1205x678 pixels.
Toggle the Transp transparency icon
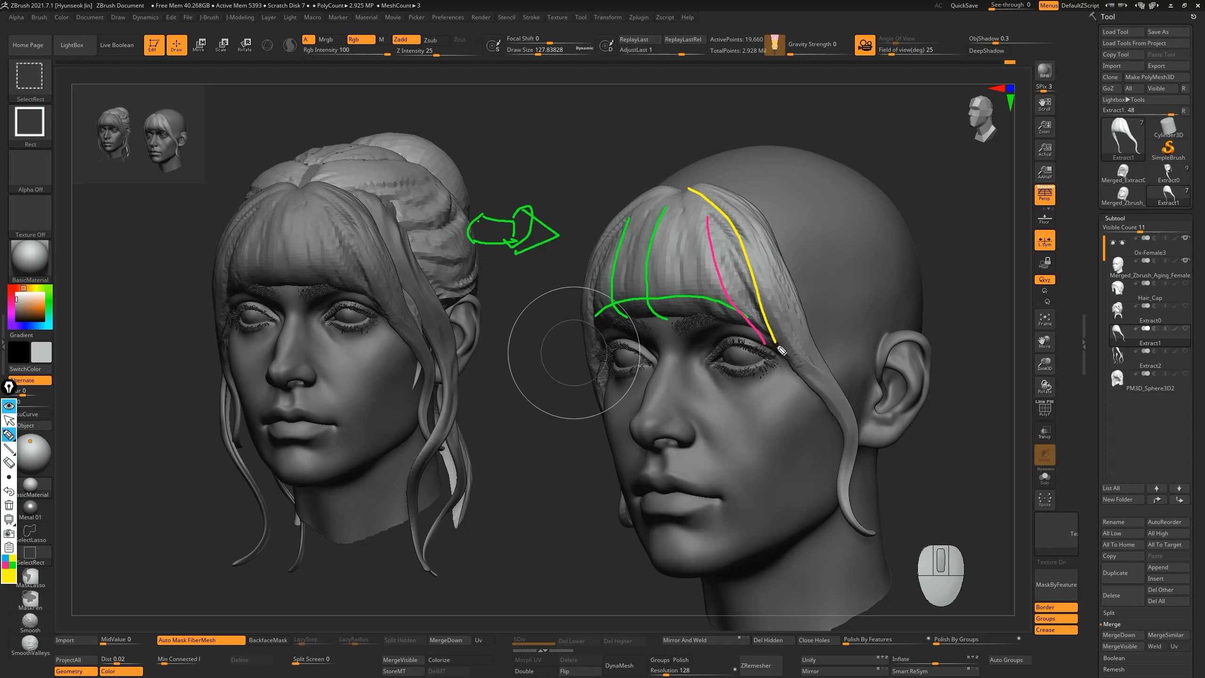tap(1044, 432)
